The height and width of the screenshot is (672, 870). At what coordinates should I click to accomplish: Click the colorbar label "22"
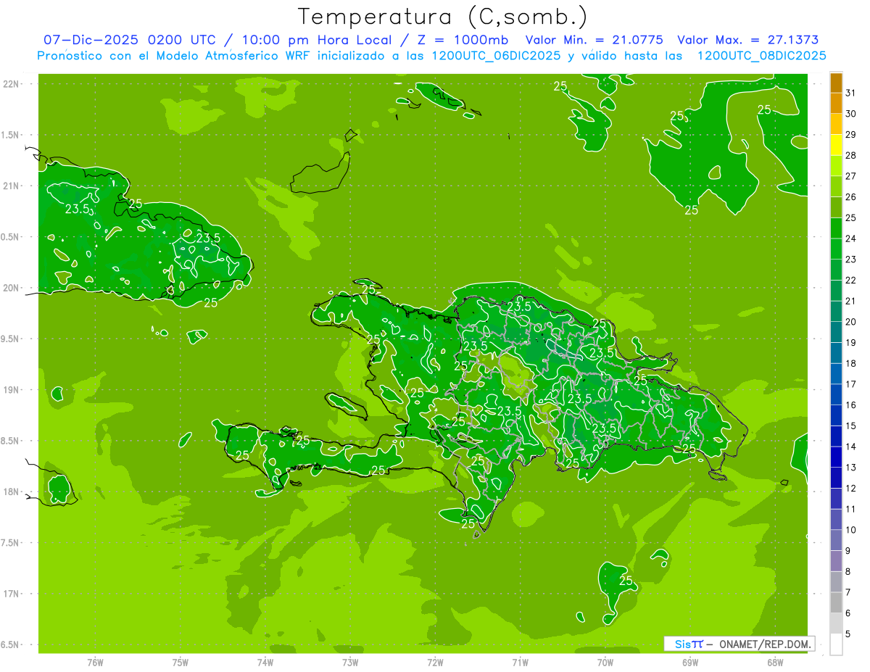[850, 281]
